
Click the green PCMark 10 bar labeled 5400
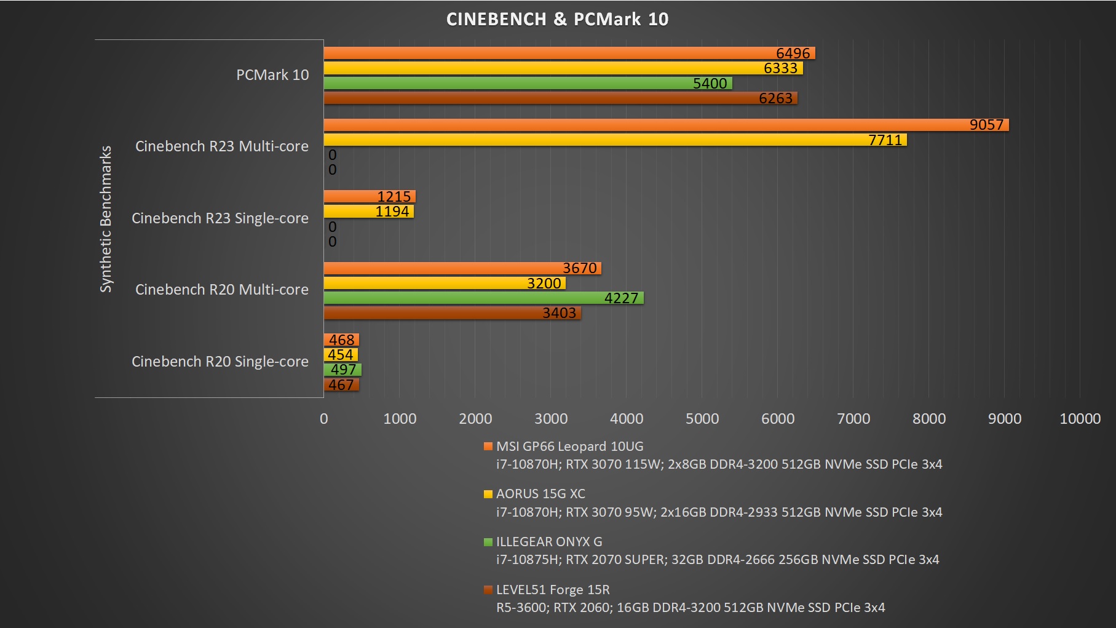click(x=528, y=83)
